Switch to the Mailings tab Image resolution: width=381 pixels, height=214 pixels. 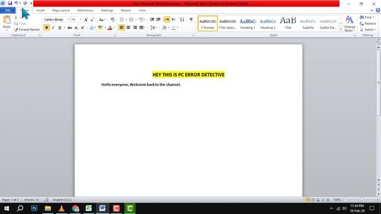107,11
